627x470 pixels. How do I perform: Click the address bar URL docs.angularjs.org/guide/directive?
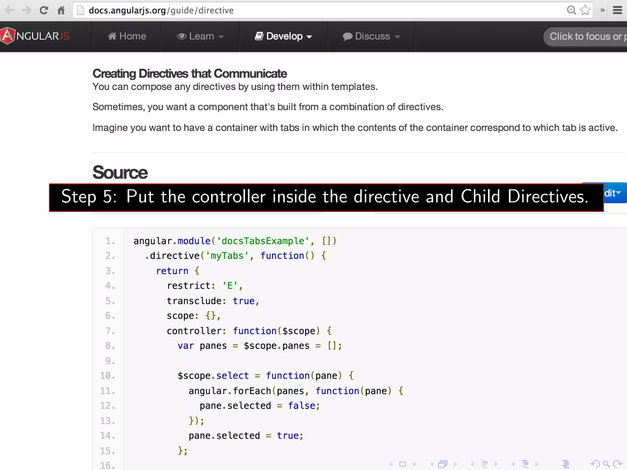[x=161, y=10]
